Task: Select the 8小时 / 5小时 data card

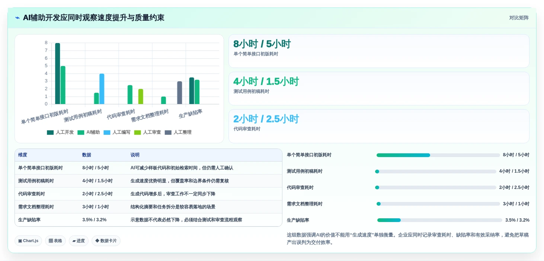Action: (379, 51)
